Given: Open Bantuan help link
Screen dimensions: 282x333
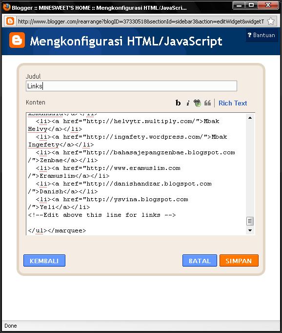Looking at the screenshot, I should 262,35.
